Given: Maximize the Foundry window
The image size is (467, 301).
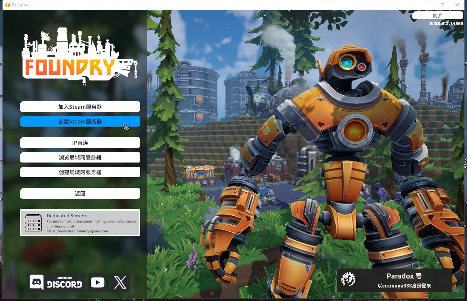Looking at the screenshot, I should [x=442, y=5].
